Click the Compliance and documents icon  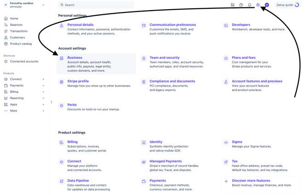[x=144, y=82]
